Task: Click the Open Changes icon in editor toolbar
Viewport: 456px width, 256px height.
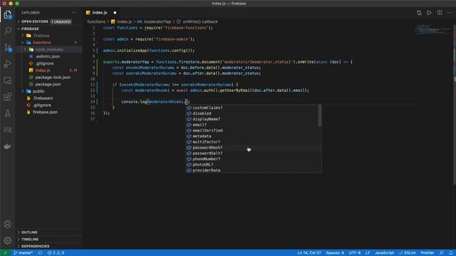Action: [419, 13]
